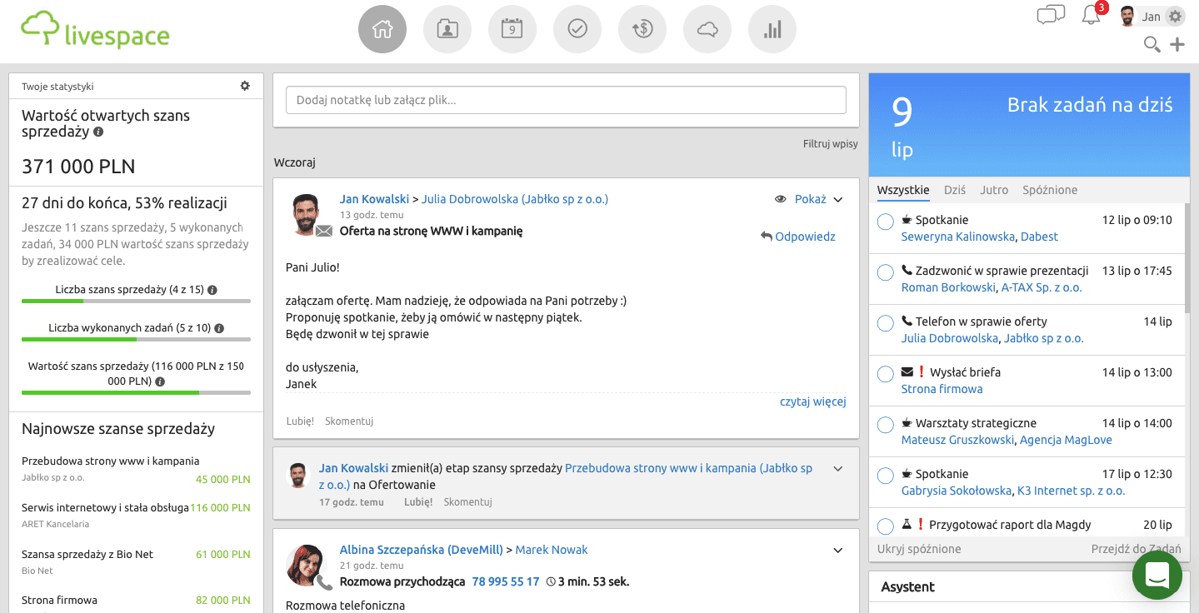Screen dimensions: 1199x613
Task: Click the plus add-new icon
Action: [x=1177, y=45]
